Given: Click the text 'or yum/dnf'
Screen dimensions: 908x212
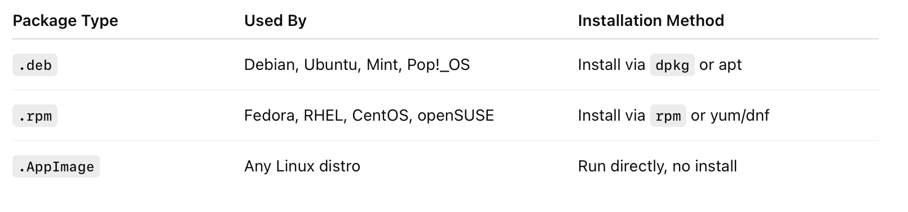Looking at the screenshot, I should pos(730,116).
